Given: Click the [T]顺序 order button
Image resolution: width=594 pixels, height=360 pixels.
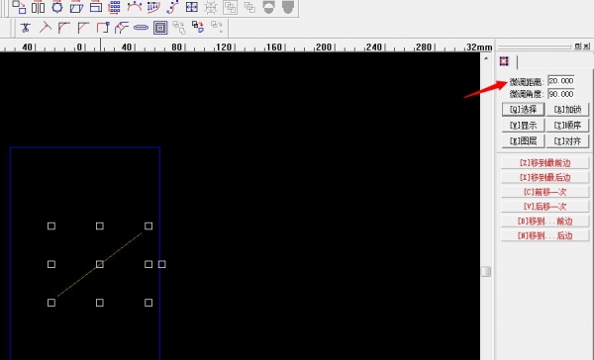Looking at the screenshot, I should point(567,126).
